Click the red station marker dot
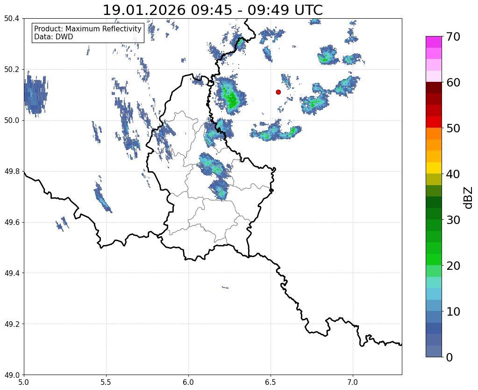This screenshot has height=390, width=478. click(278, 92)
